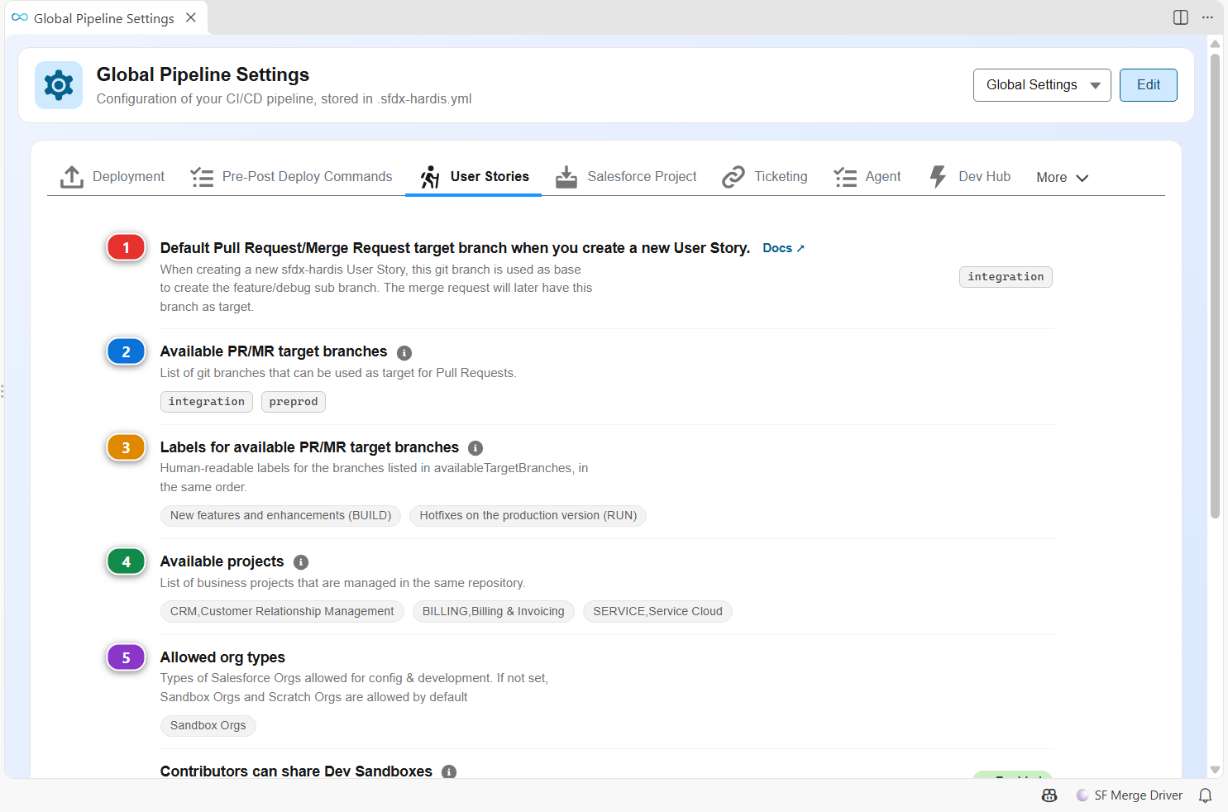
Task: Click the Global Pipeline Settings gear icon
Action: coord(59,85)
